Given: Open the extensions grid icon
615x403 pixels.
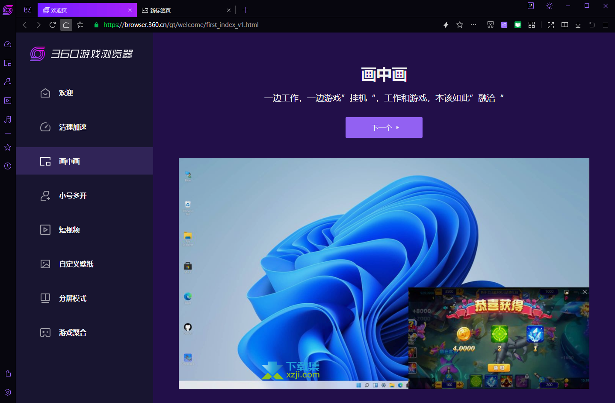Looking at the screenshot, I should coord(532,25).
